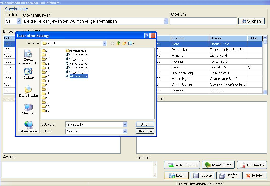Screen dimensions: 270x186
Task: Expand the Auktion number dropdown
Action: (19, 21)
